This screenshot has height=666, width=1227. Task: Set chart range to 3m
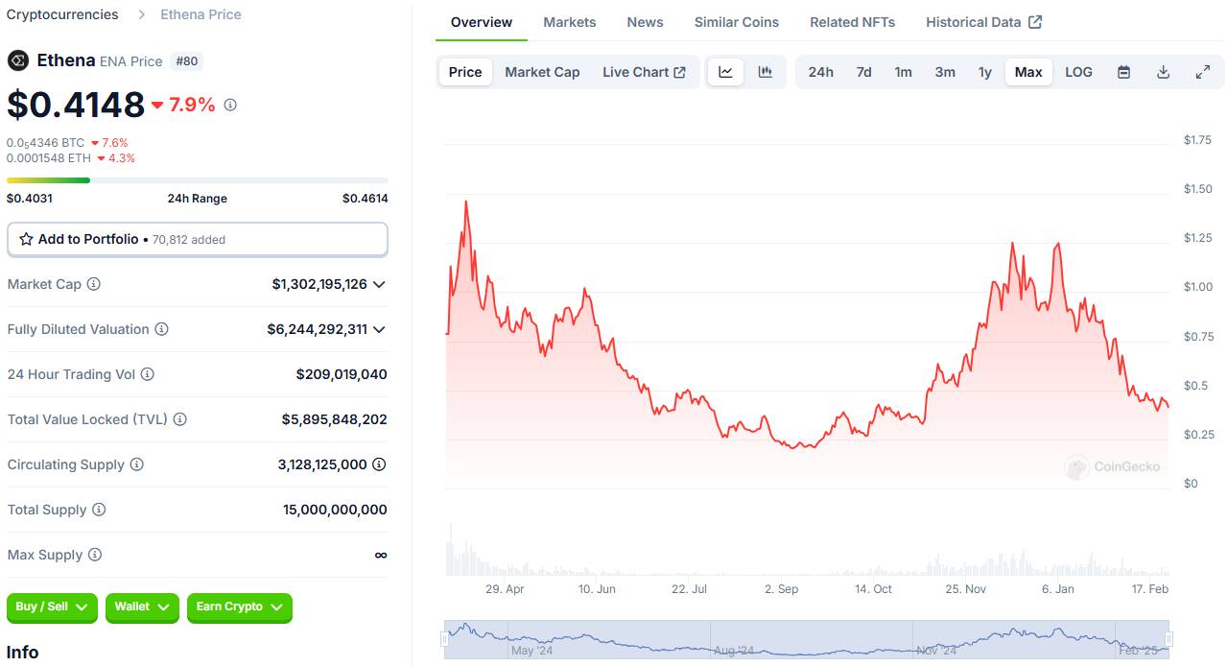tap(945, 72)
